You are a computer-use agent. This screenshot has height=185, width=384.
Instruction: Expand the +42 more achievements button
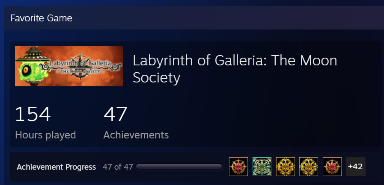point(356,167)
